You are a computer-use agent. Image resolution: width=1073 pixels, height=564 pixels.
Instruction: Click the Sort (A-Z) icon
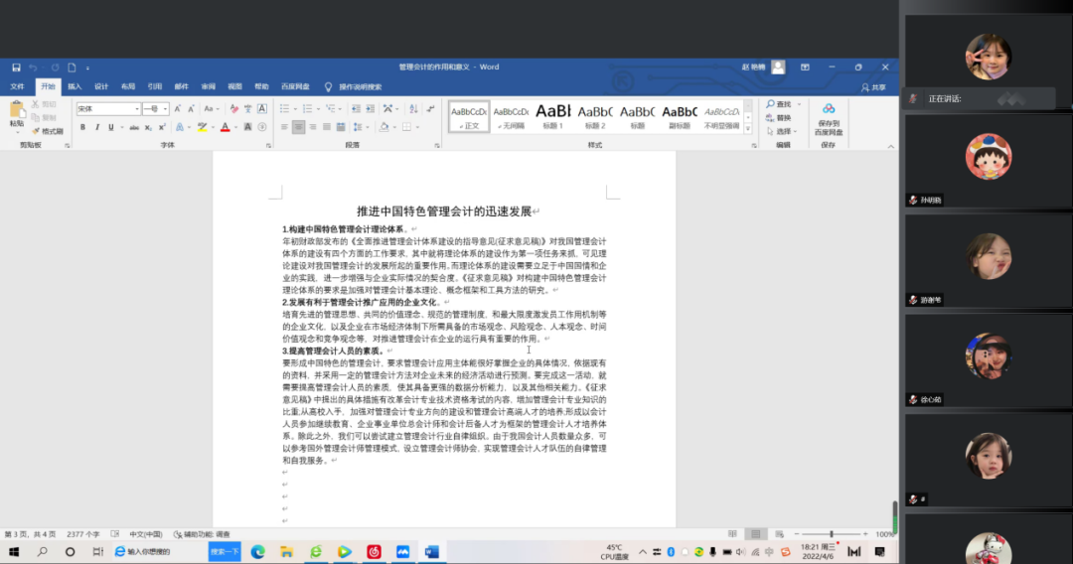click(413, 108)
